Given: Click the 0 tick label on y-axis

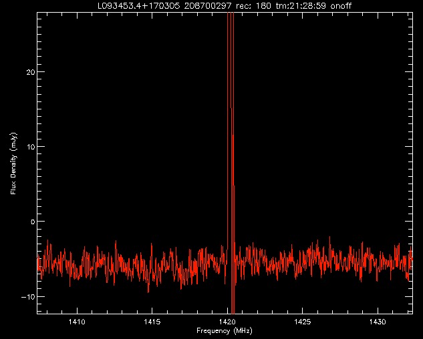Looking at the screenshot, I should click(x=31, y=222).
